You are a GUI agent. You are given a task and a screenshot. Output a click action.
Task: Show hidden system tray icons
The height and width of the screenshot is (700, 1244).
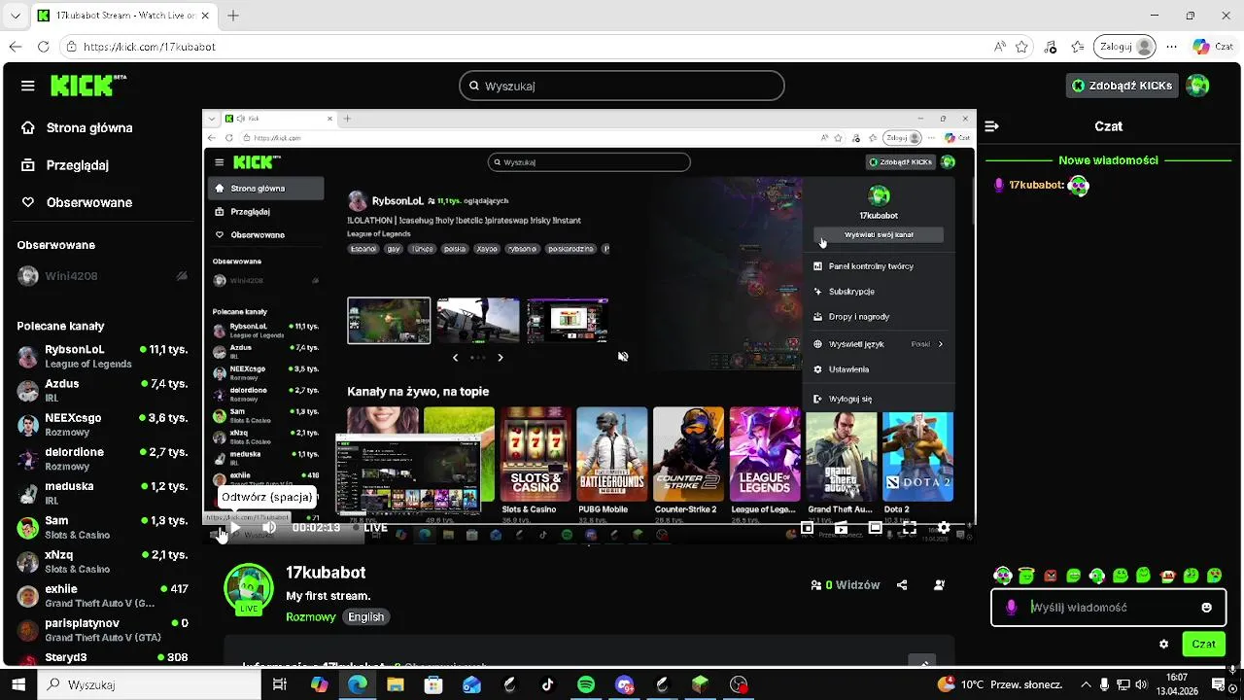1087,684
